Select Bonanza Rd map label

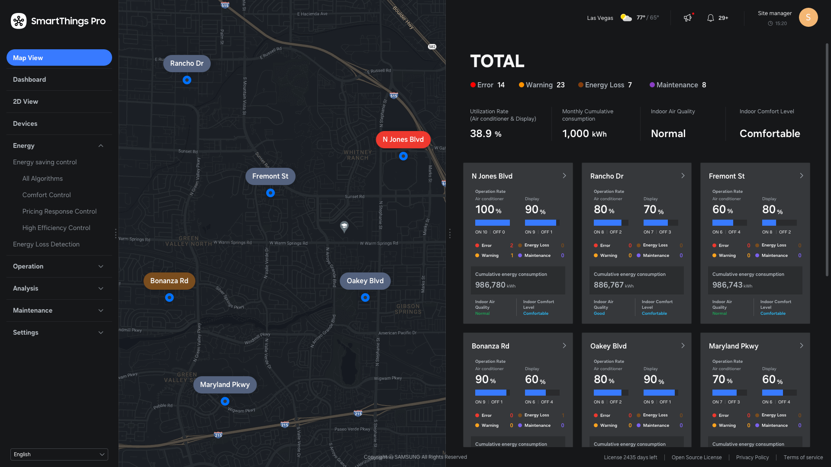169,281
